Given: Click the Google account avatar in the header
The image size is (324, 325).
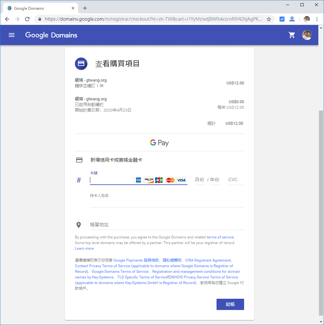Looking at the screenshot, I should click(307, 35).
